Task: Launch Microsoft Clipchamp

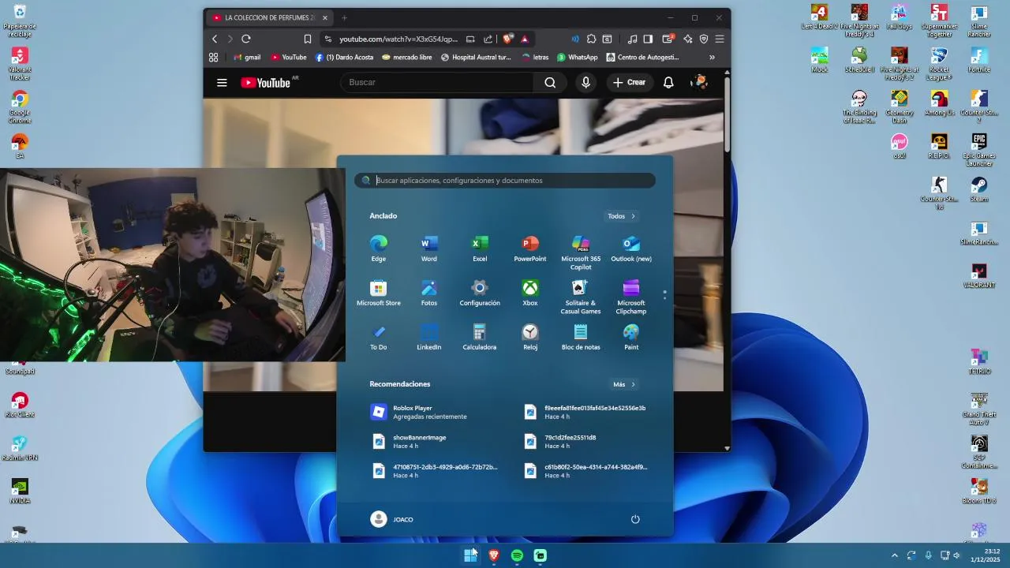Action: point(631,297)
